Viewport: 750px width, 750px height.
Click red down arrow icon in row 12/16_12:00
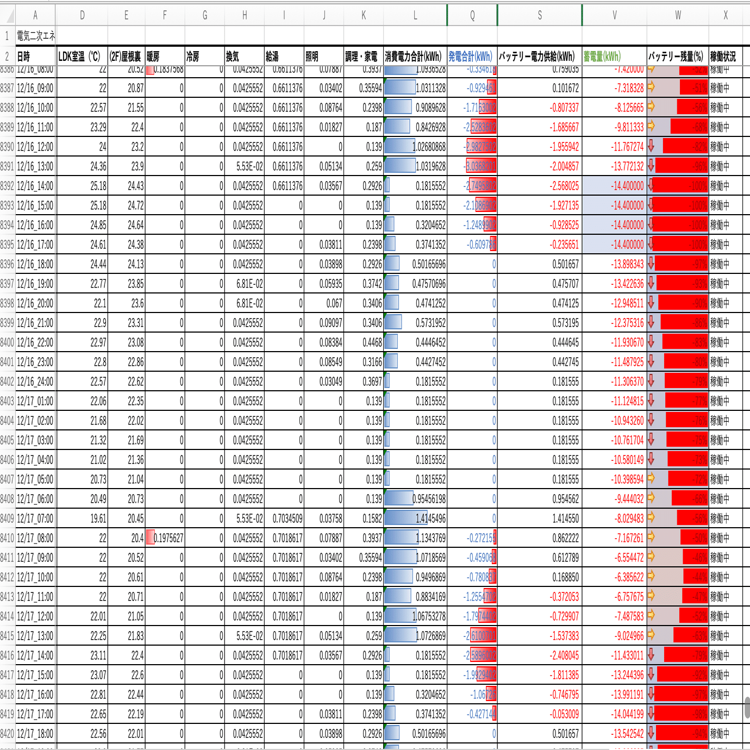[651, 145]
